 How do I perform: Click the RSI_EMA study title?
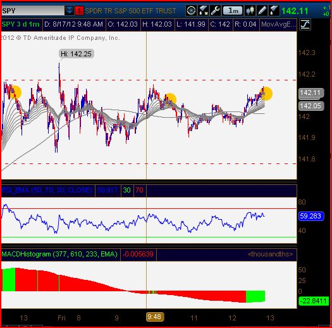(47, 190)
